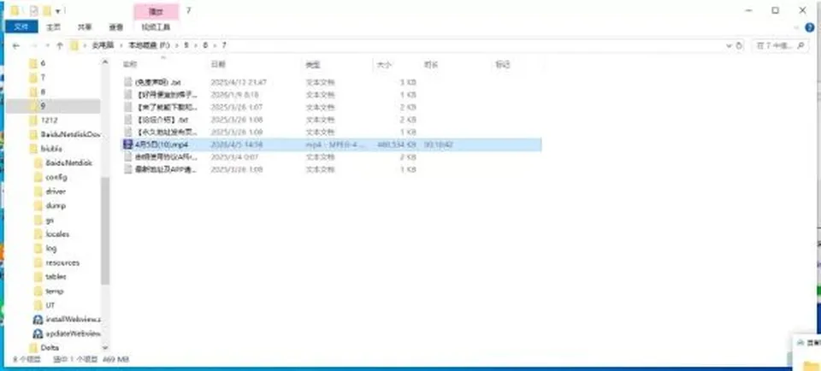Image resolution: width=821 pixels, height=371 pixels.
Task: Expand breadcrumb arrow after folder 5
Action: point(195,46)
